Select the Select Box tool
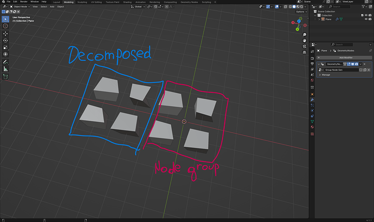This screenshot has height=222, width=374. (x=5, y=19)
